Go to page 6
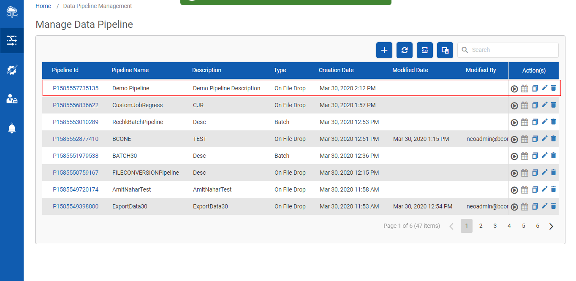The height and width of the screenshot is (281, 576). (x=538, y=226)
